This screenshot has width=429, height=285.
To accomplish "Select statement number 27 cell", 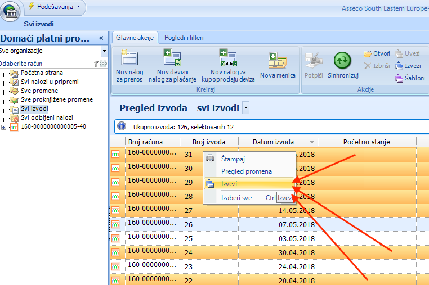I will tap(209, 210).
